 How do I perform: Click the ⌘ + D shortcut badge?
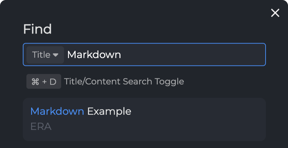point(44,82)
